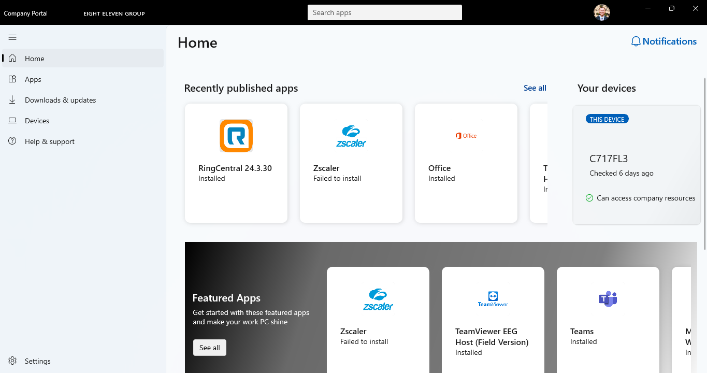Click the EIGHT ELEVEN GROUP title text
This screenshot has width=707, height=373.
point(114,13)
